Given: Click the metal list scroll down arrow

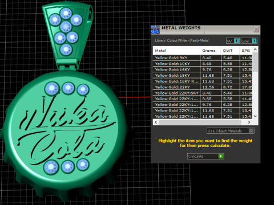Looking at the screenshot, I should tap(255, 116).
